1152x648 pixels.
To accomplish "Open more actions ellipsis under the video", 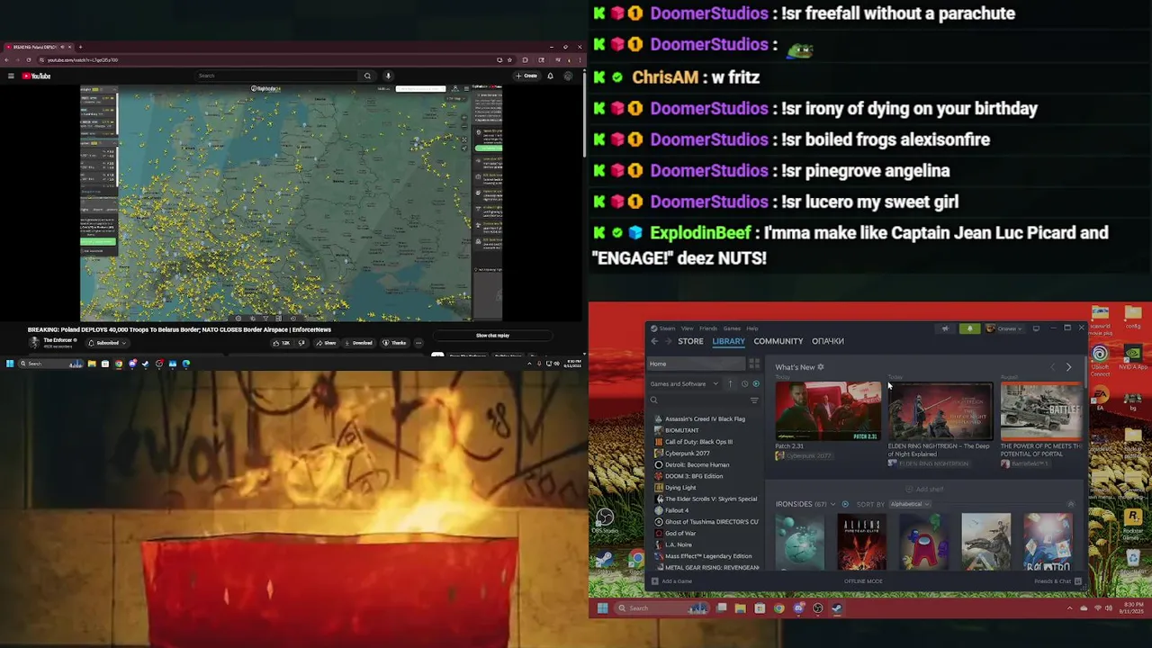I will pyautogui.click(x=418, y=343).
